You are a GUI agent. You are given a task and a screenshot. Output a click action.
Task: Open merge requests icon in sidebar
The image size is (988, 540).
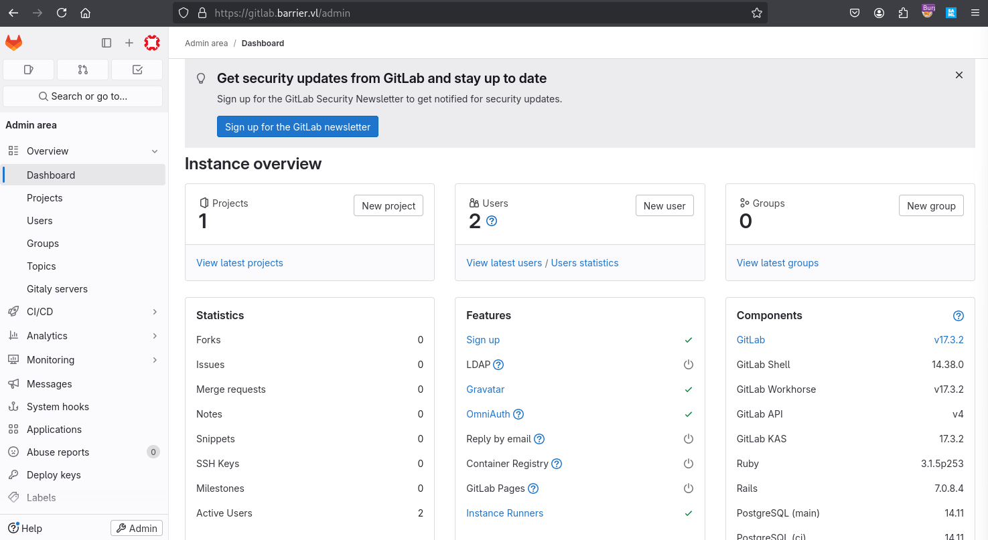tap(83, 70)
